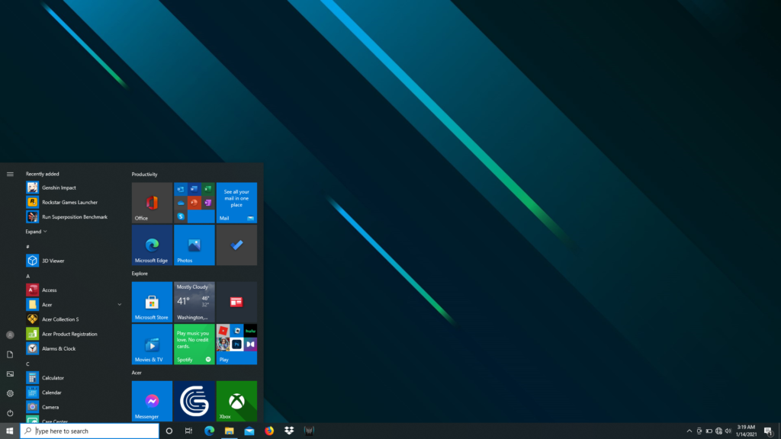Viewport: 781px width, 439px height.
Task: Open Genshin Impact from Recently added
Action: (x=74, y=187)
